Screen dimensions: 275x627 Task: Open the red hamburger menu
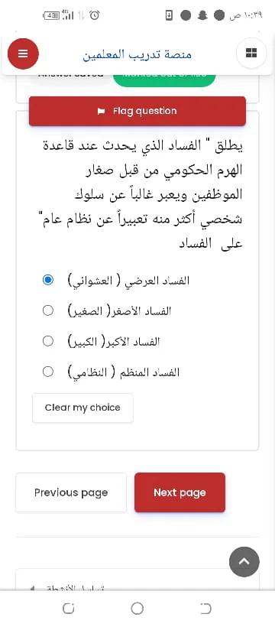coord(23,54)
